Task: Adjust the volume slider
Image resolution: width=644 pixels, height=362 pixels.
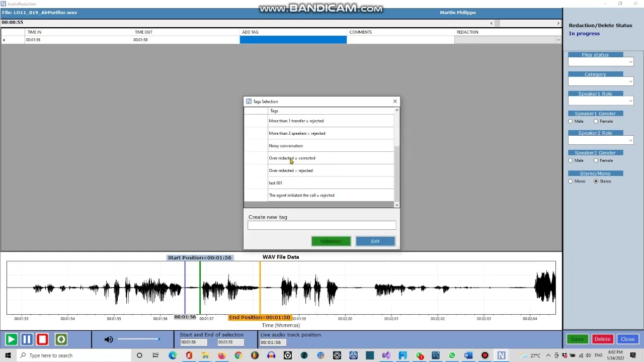Action: coord(139,340)
